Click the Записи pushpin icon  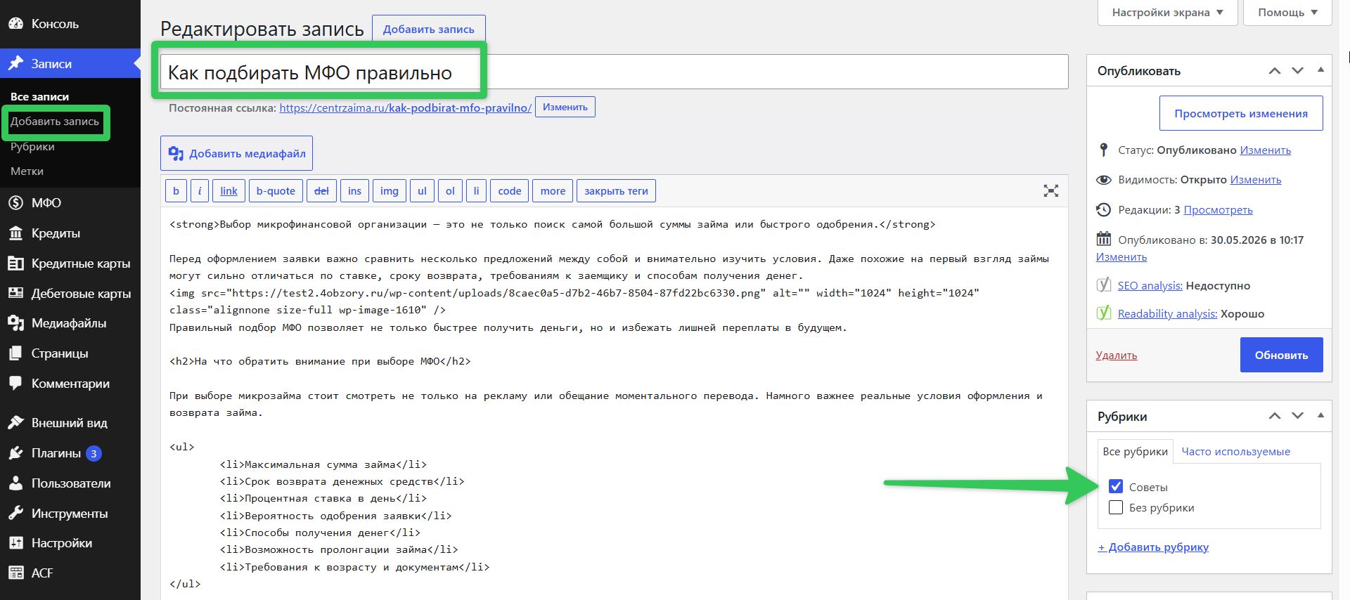click(15, 63)
